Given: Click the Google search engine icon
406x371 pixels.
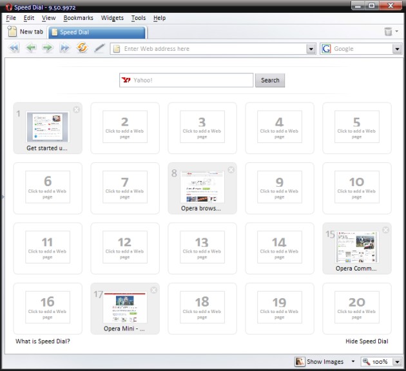Looking at the screenshot, I should [326, 49].
